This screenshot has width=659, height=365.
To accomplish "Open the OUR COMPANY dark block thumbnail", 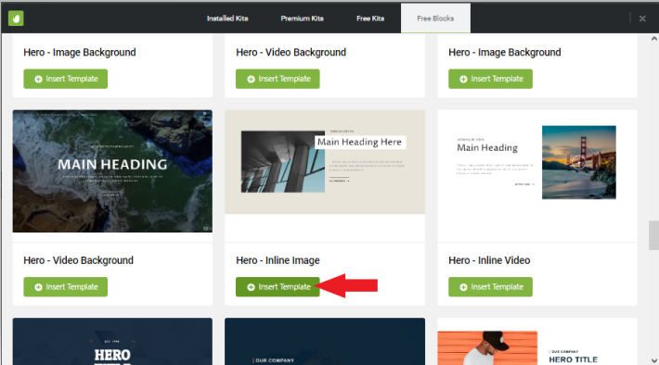I will (x=325, y=342).
